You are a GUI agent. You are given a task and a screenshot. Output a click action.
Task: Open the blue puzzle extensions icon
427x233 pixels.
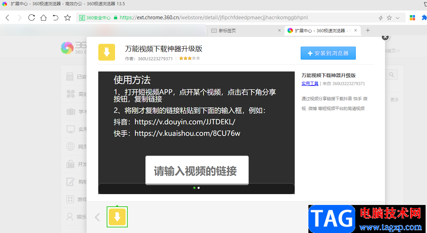tap(424, 18)
